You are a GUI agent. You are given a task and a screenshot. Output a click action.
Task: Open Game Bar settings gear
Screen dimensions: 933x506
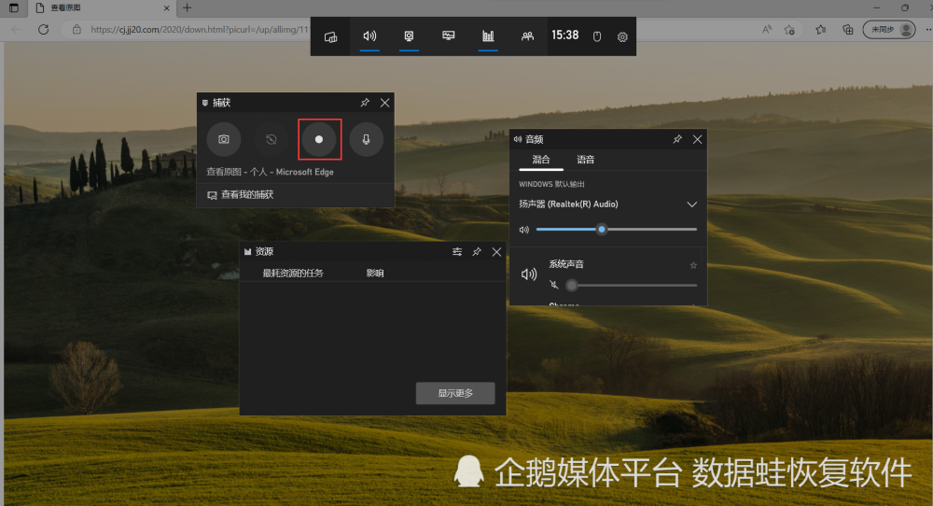(x=622, y=37)
